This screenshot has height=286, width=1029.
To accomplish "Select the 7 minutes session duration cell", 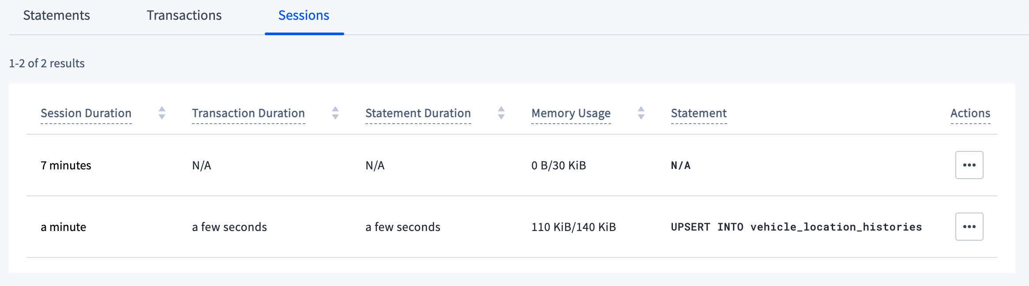I will (66, 165).
